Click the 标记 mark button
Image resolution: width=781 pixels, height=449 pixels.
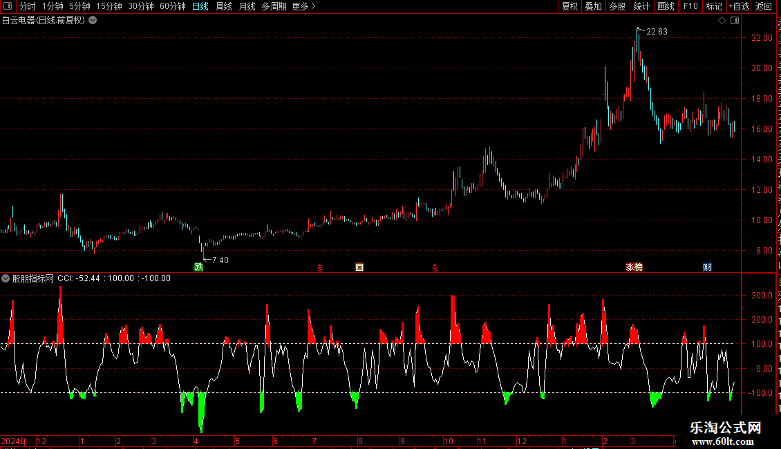pyautogui.click(x=714, y=6)
